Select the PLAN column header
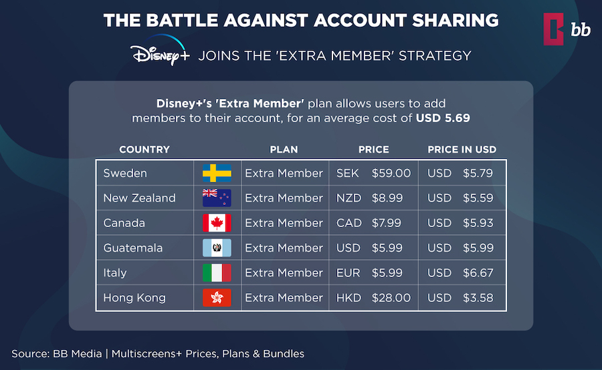The image size is (602, 370). click(284, 150)
